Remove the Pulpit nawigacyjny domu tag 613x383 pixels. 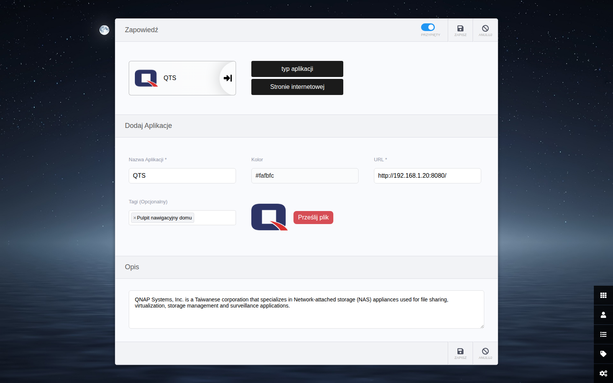(134, 218)
